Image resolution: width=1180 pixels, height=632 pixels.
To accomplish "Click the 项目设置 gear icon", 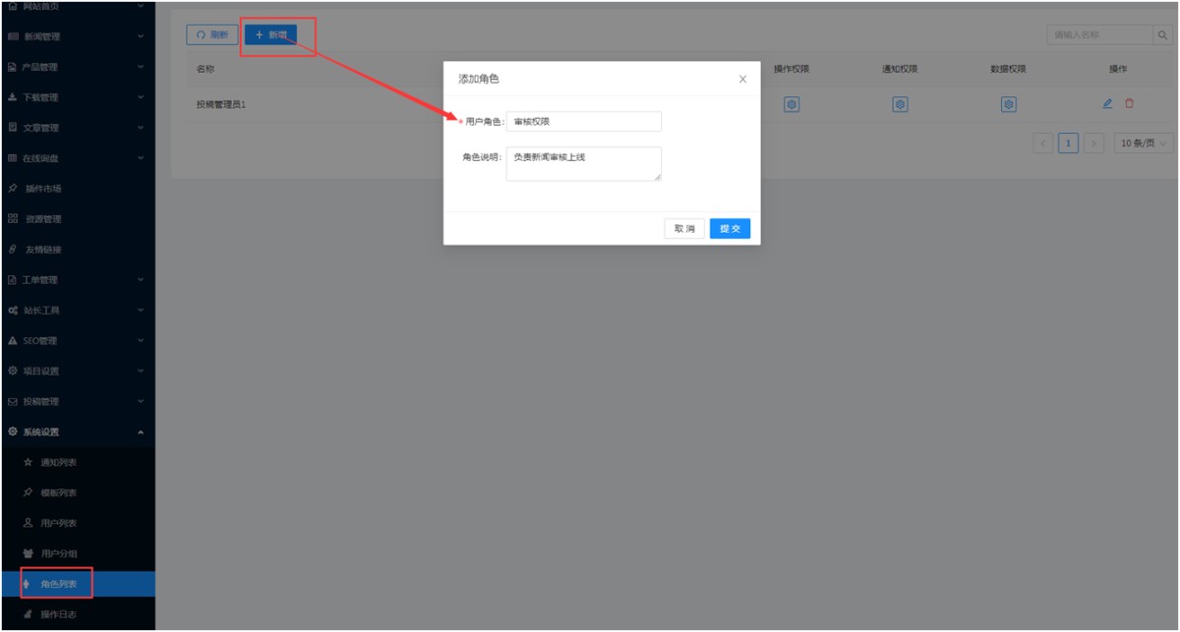I will click(x=13, y=372).
